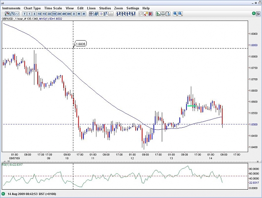Switch time scale to 4H
The width and height of the screenshot is (262, 198).
point(64,14)
